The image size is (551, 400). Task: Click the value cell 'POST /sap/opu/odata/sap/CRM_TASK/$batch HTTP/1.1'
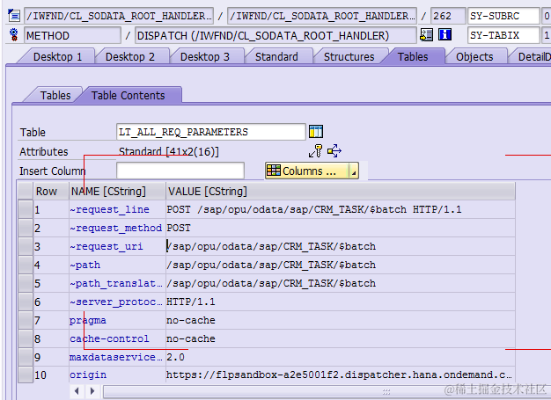[340, 209]
